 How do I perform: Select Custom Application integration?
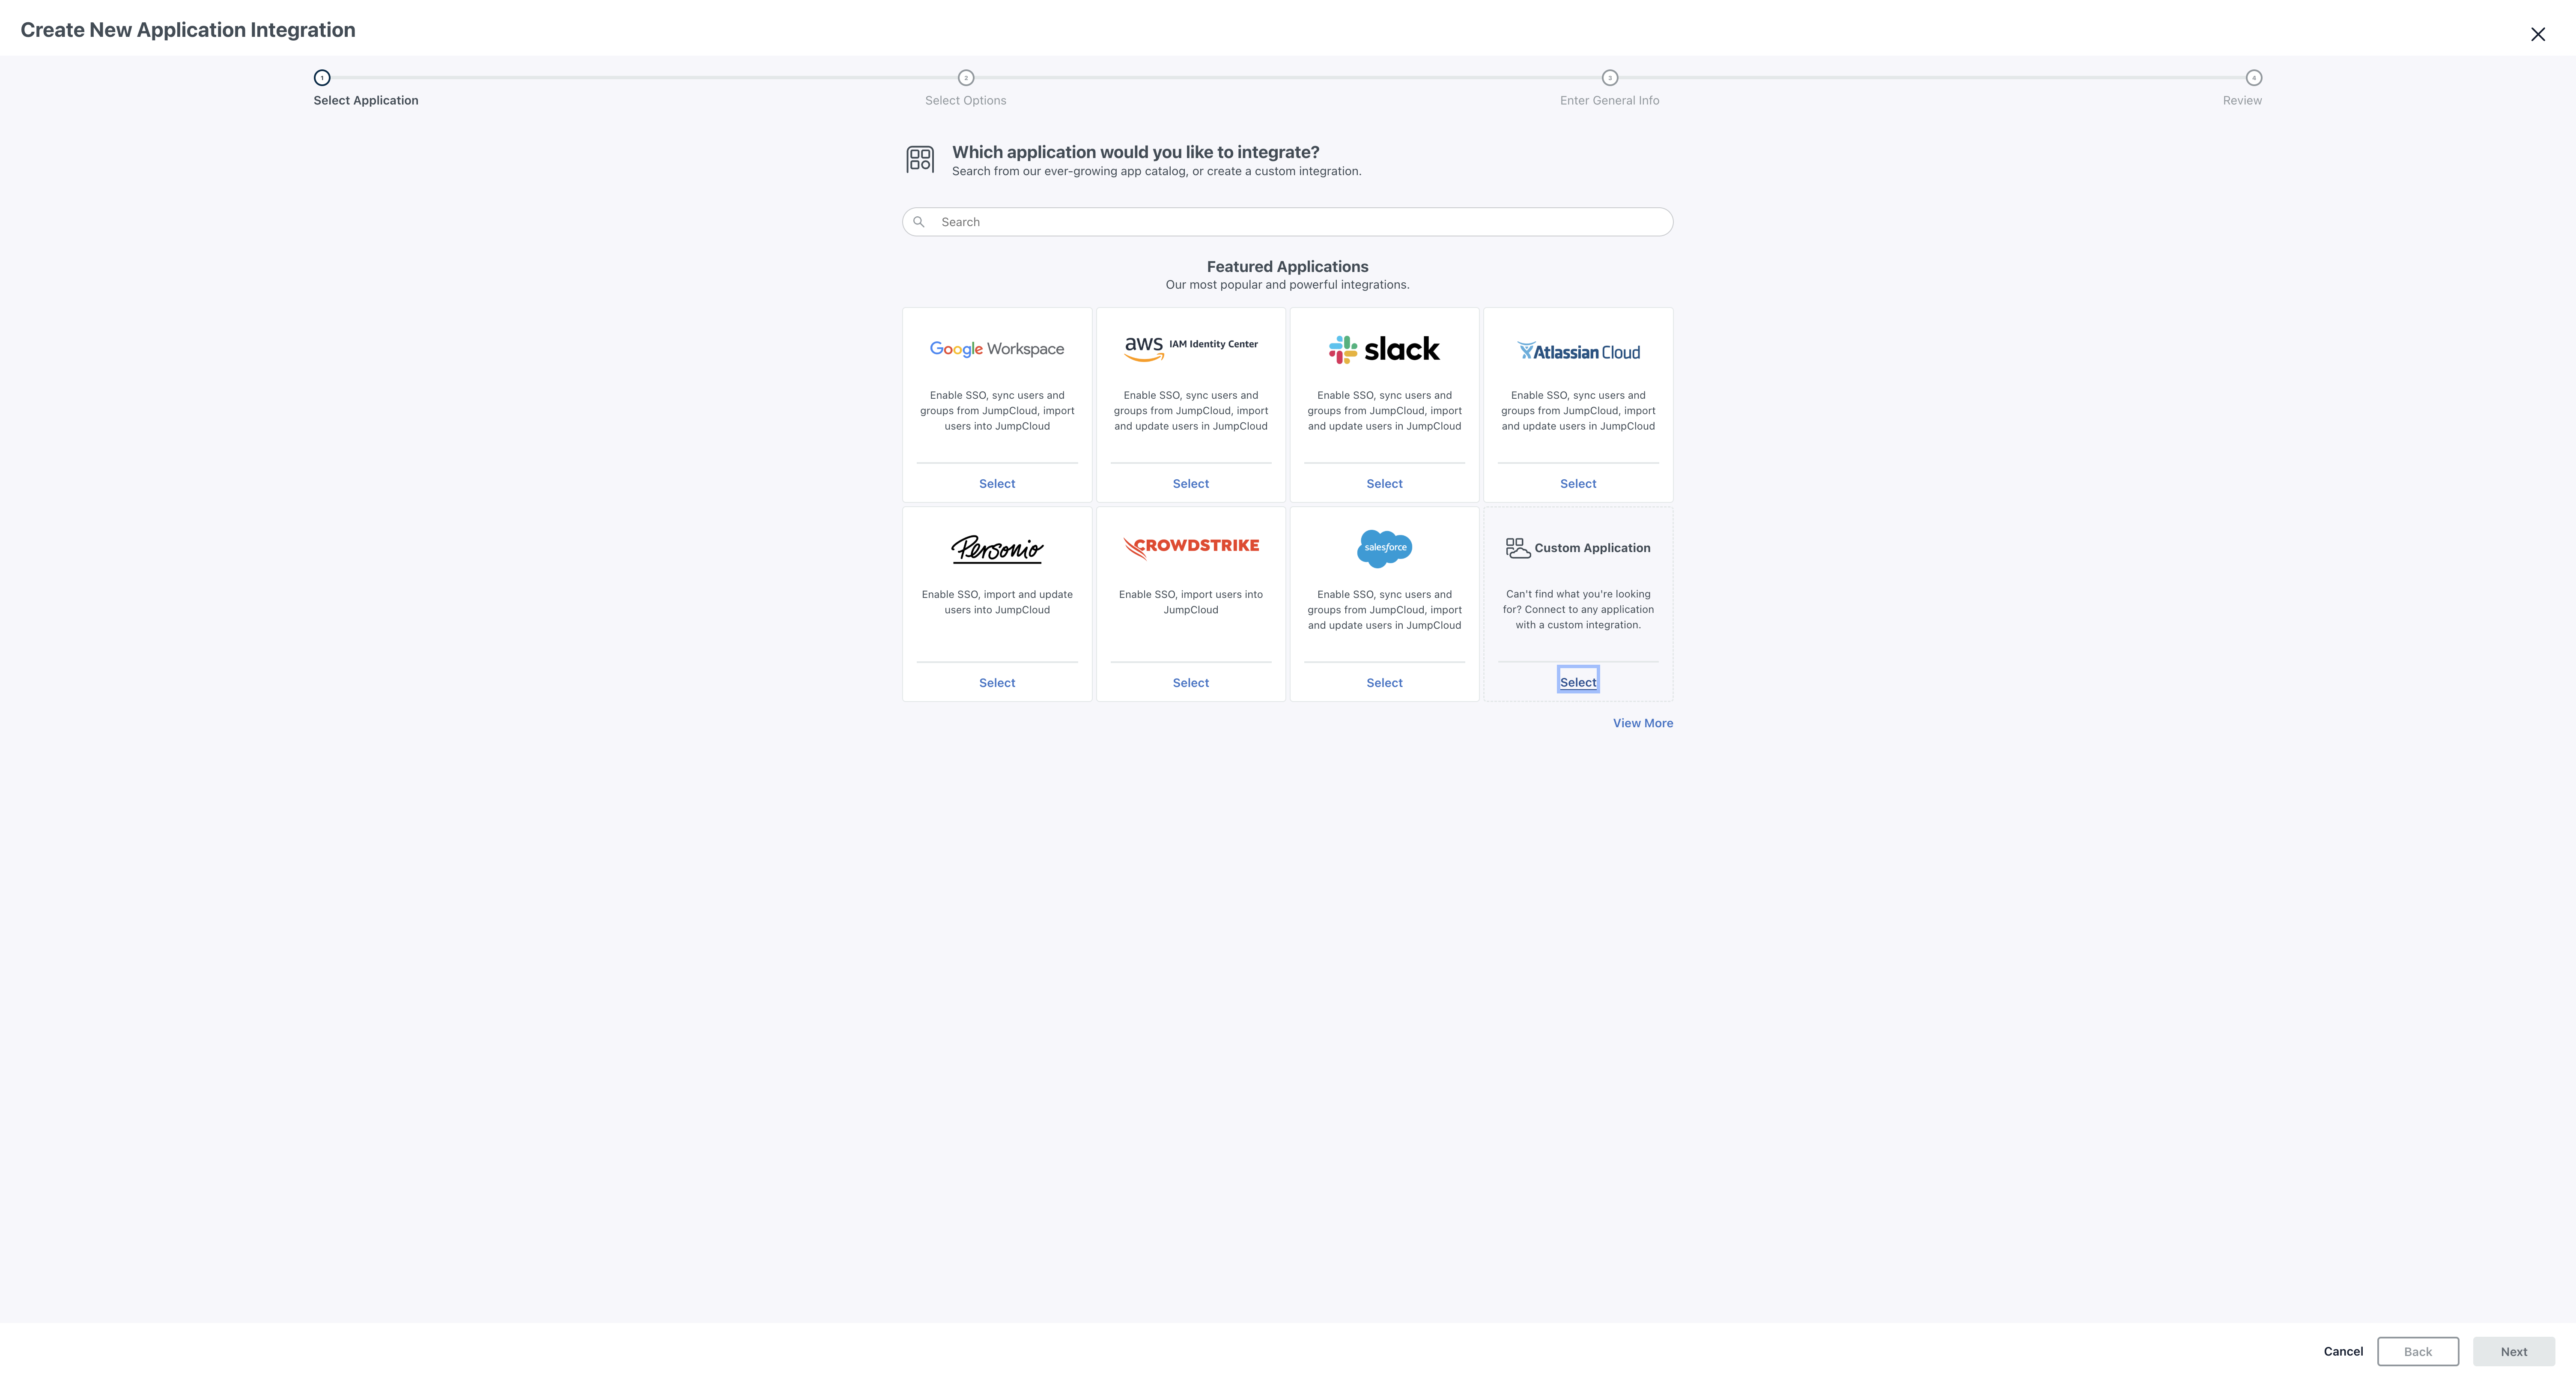click(x=1578, y=682)
